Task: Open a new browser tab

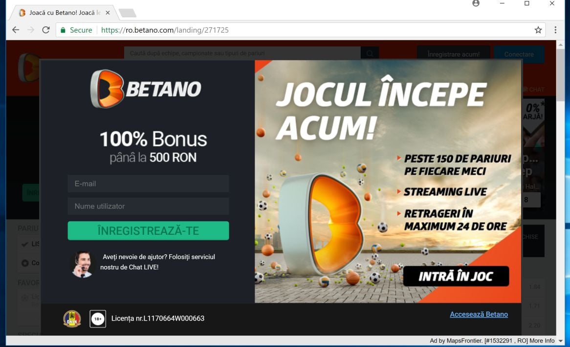Action: click(128, 13)
